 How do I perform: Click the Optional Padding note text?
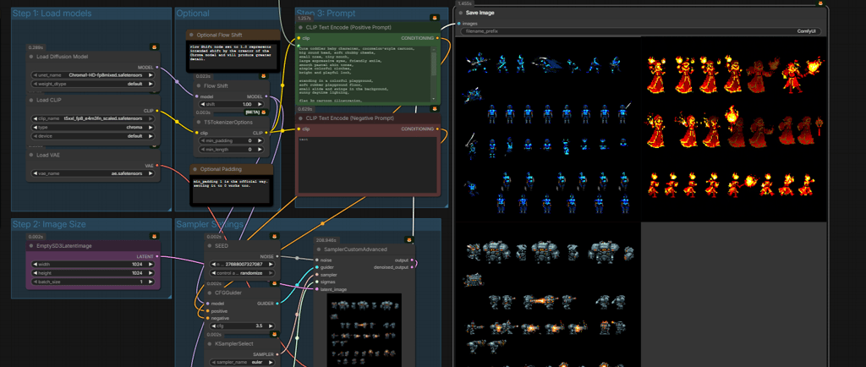[x=232, y=190]
